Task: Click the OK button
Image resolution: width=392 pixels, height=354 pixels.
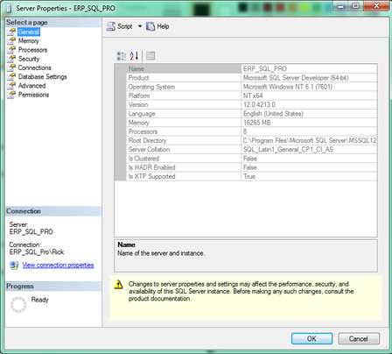Action: tap(311, 338)
